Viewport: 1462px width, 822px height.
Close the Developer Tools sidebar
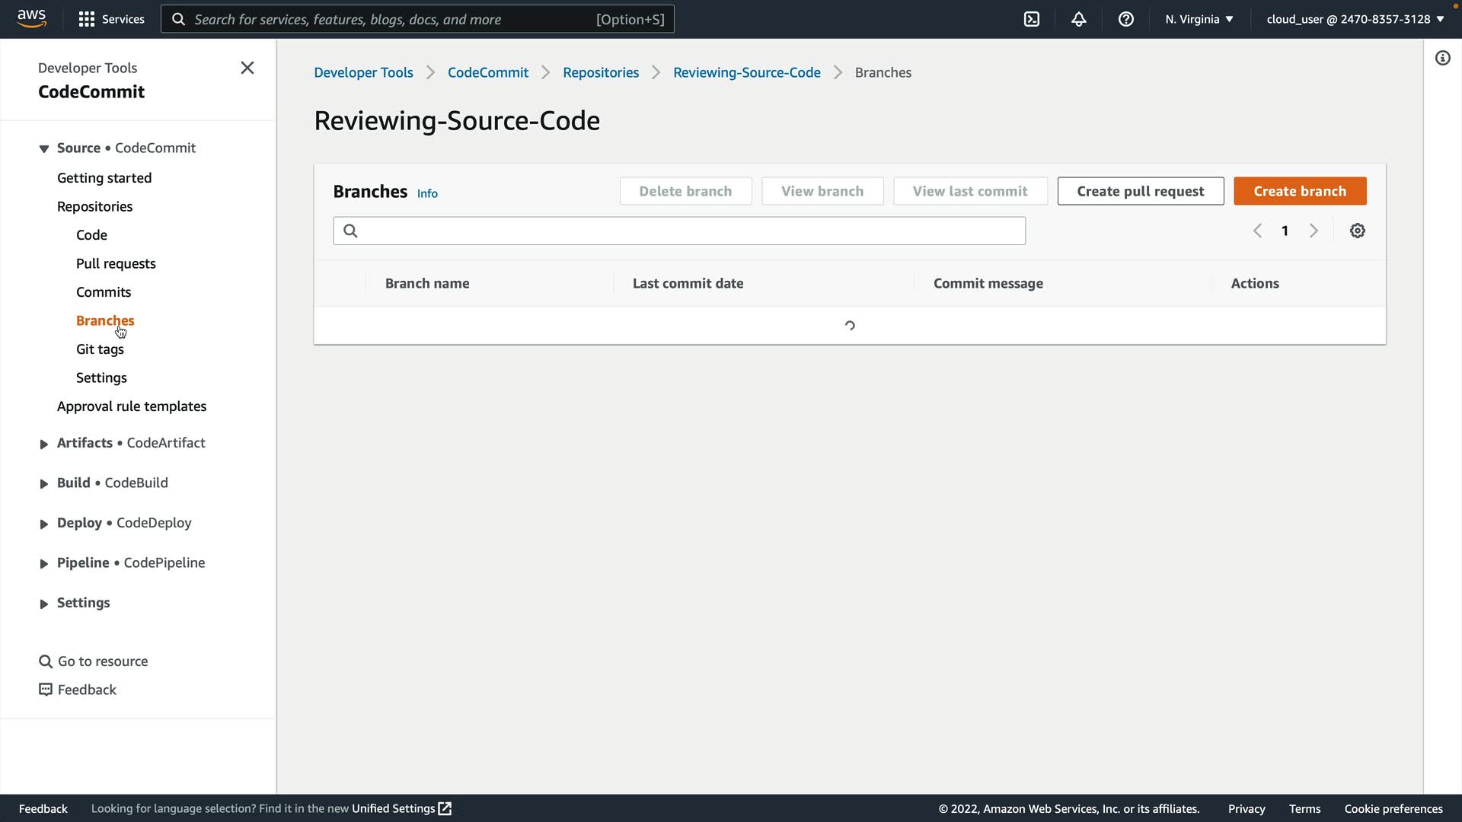click(x=247, y=68)
